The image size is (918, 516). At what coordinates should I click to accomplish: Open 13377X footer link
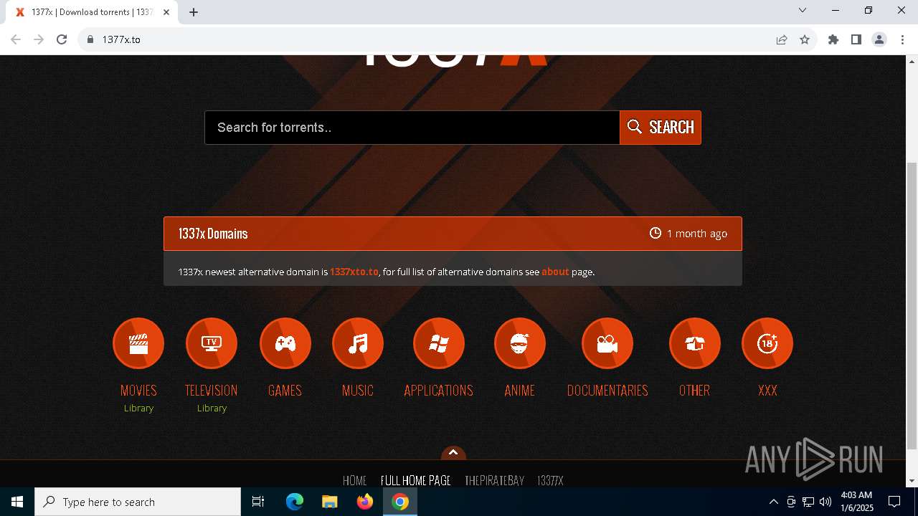point(550,480)
